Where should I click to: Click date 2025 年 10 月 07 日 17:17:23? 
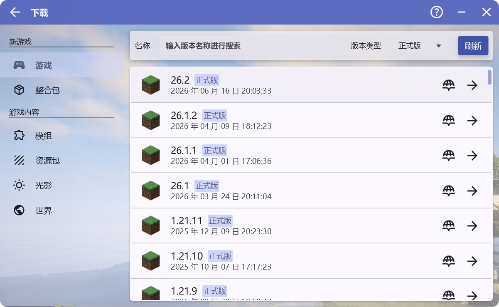[x=221, y=267]
